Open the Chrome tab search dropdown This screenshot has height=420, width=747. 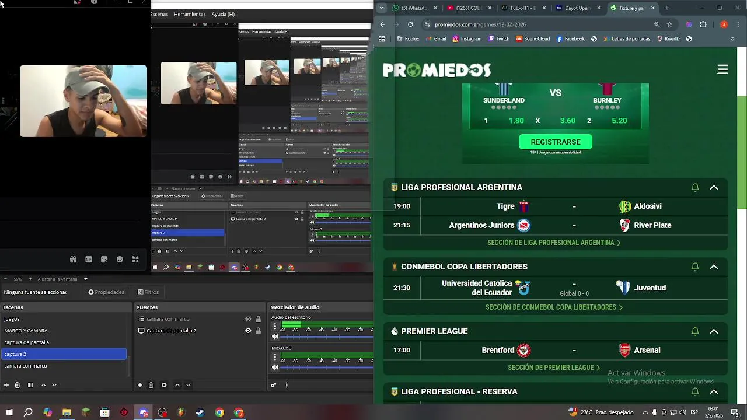coord(381,8)
